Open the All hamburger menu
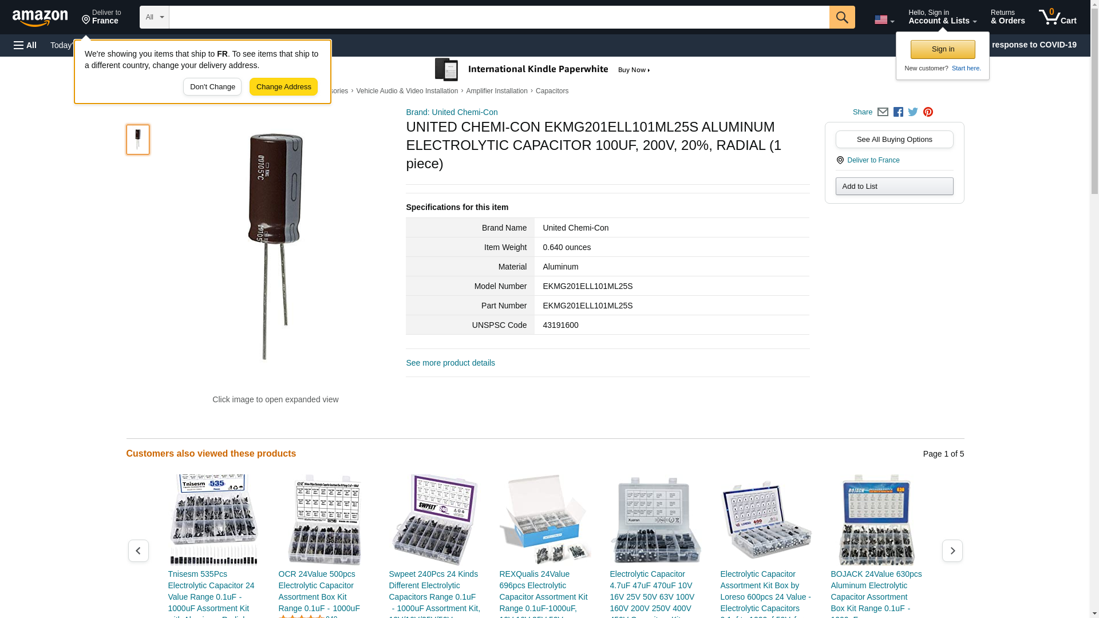Viewport: 1099px width, 618px height. 25,45
